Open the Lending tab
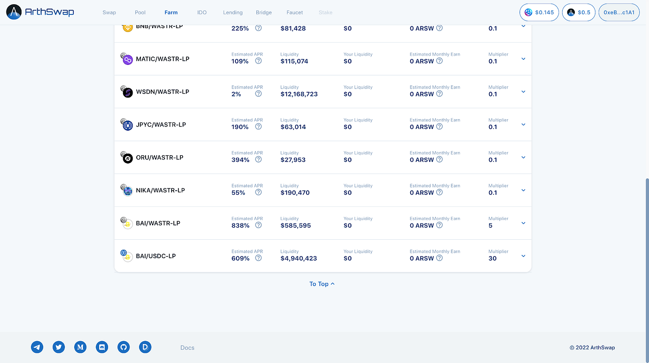649x363 pixels. [x=233, y=13]
